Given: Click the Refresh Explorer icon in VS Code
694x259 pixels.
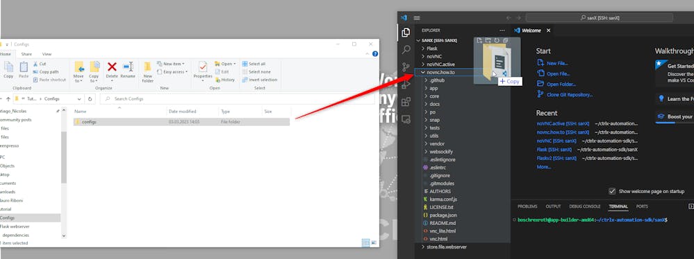Looking at the screenshot, I should [497, 41].
